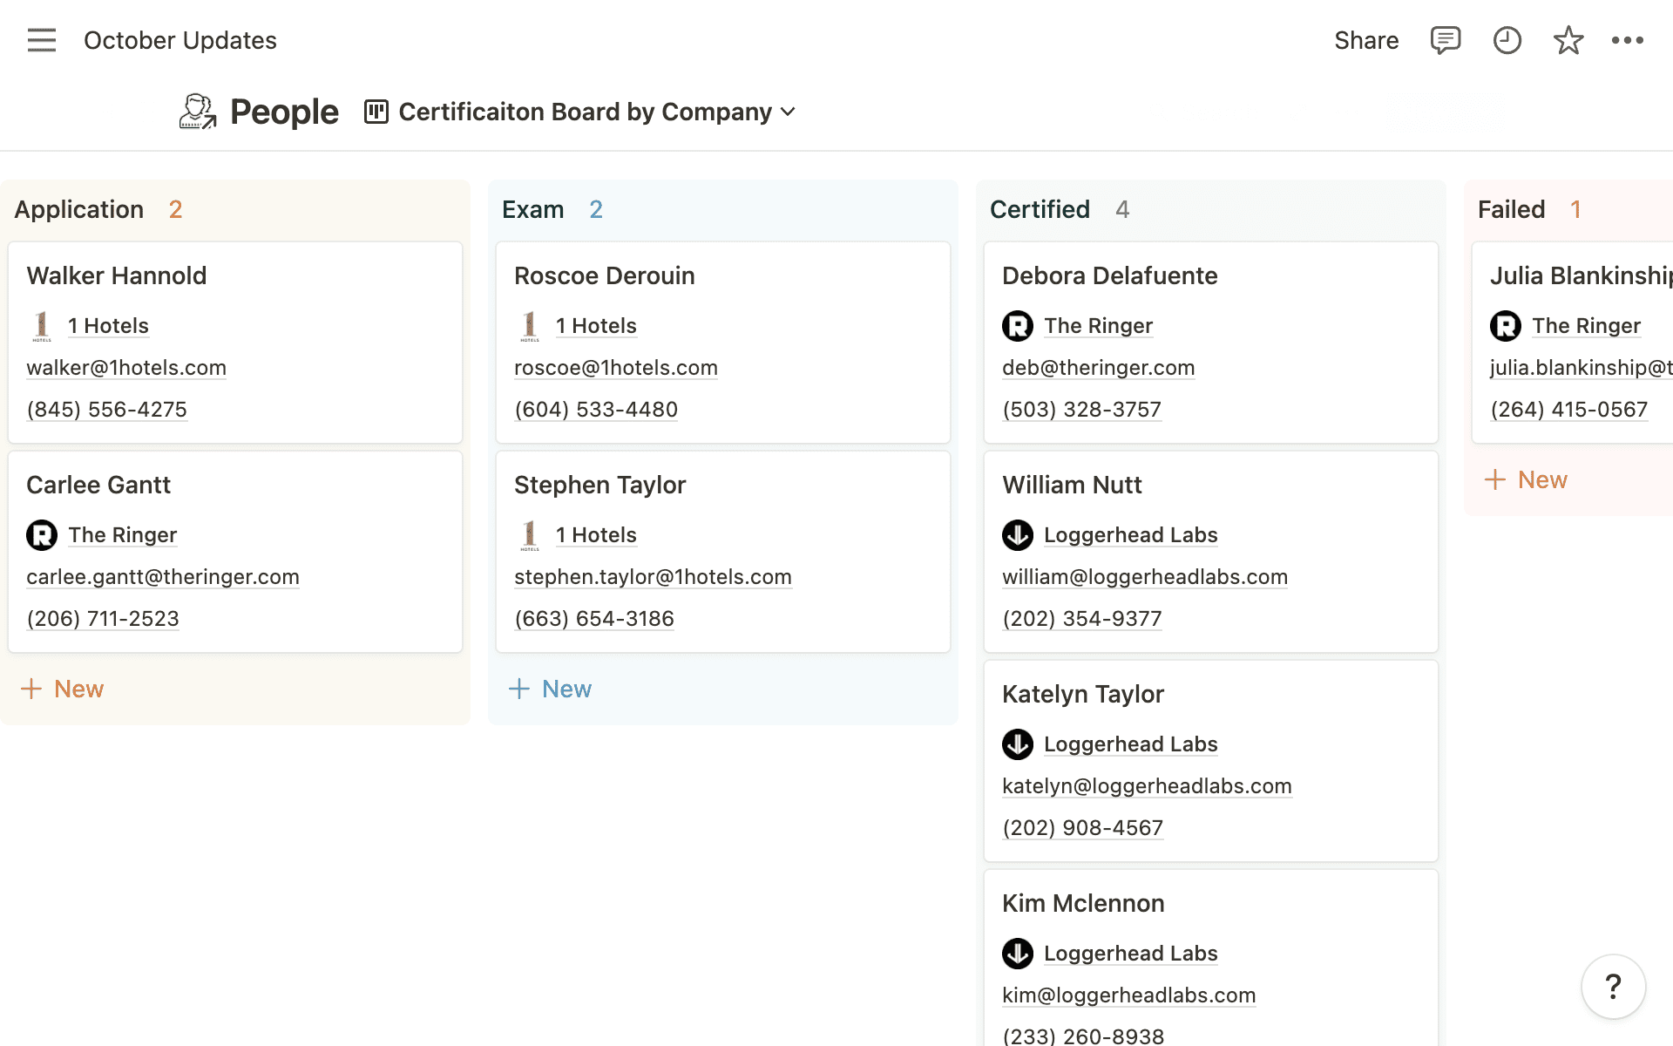Click The Ringer icon on Carlee Gantt card
Viewport: 1673px width, 1046px height.
click(44, 533)
